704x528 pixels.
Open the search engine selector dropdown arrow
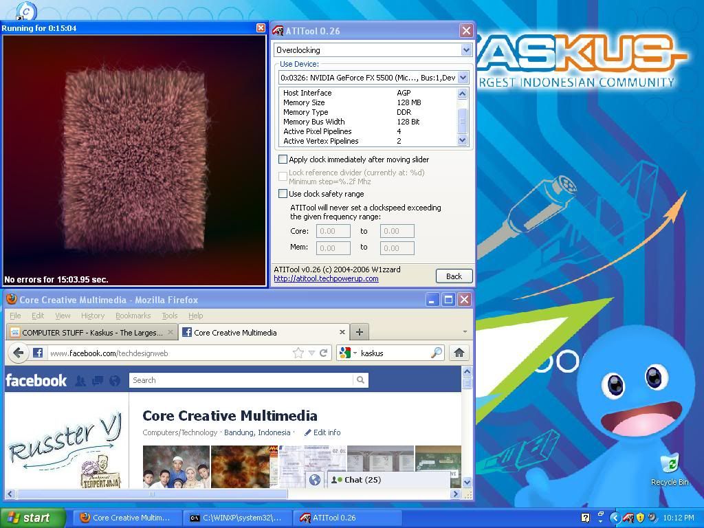coord(355,353)
